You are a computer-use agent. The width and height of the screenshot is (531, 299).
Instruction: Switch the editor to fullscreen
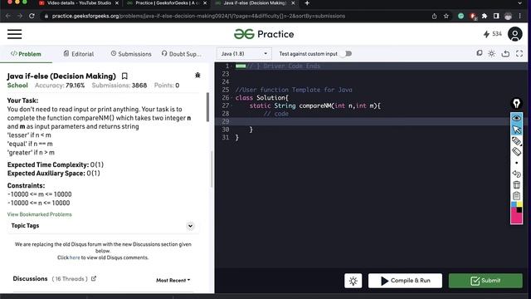pyautogui.click(x=519, y=53)
